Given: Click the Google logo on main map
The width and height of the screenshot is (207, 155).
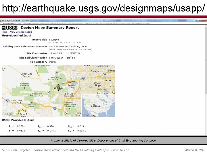Looking at the screenshot, I should pyautogui.click(x=8, y=114).
